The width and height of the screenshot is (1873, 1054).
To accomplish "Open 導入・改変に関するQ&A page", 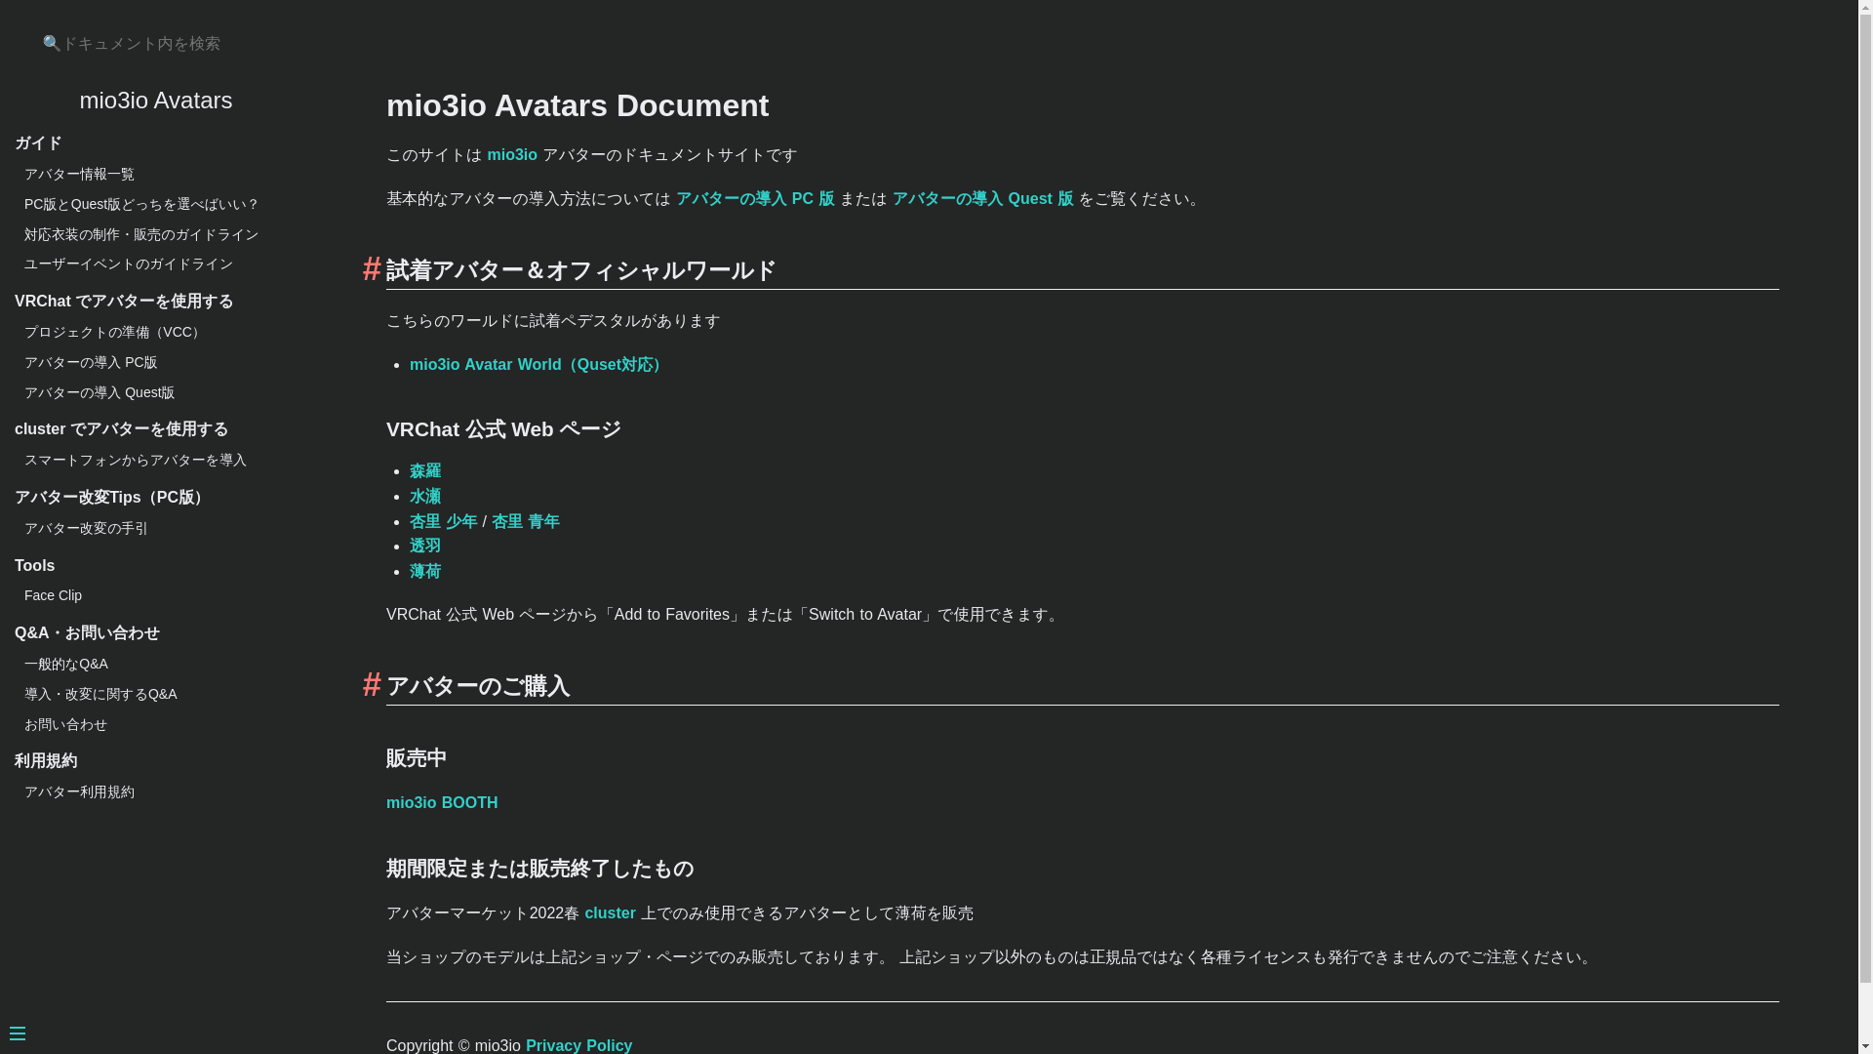I will (x=100, y=694).
